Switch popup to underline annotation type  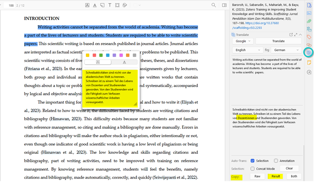(124, 62)
